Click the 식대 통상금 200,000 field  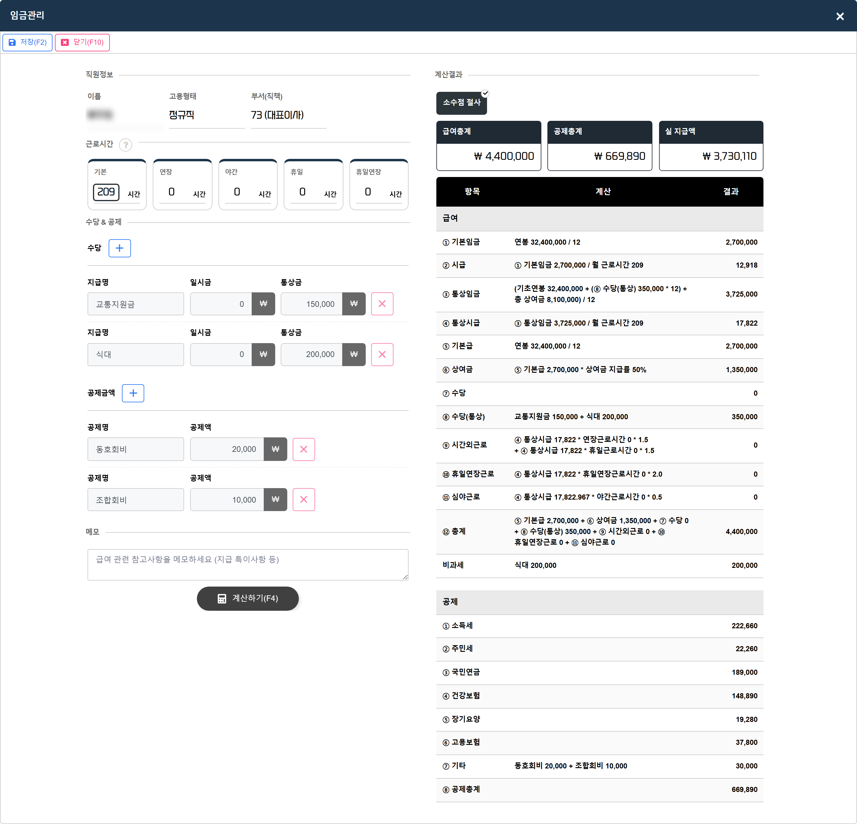coord(311,354)
